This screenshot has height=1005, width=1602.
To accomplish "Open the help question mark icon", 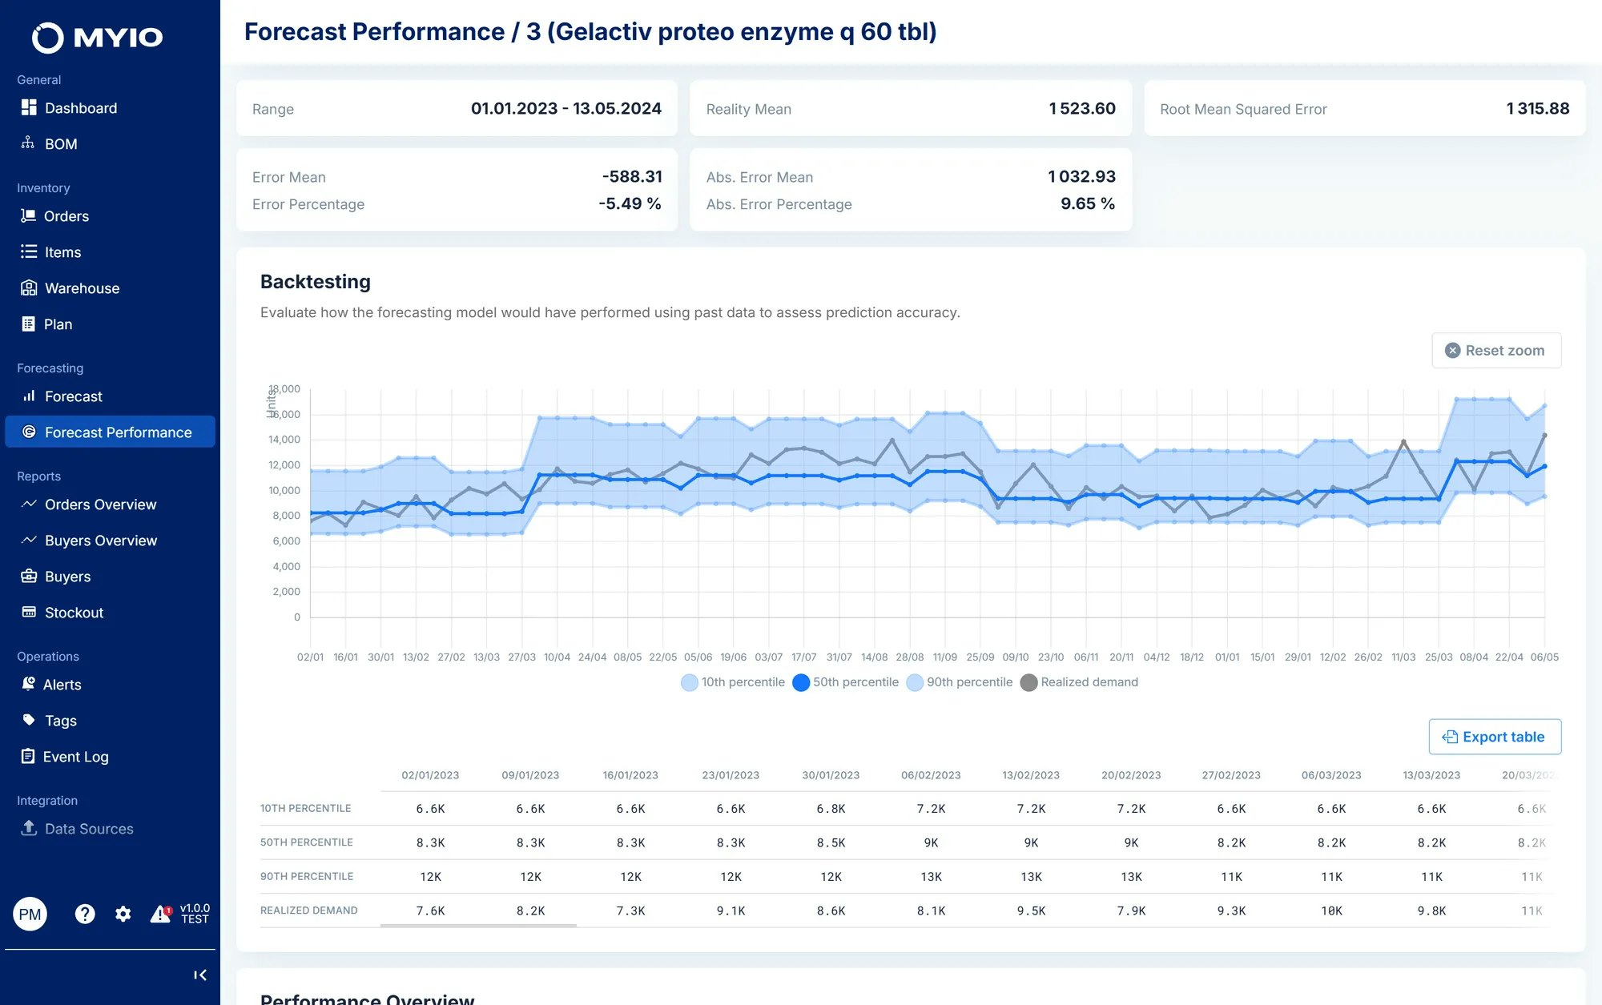I will pyautogui.click(x=85, y=914).
